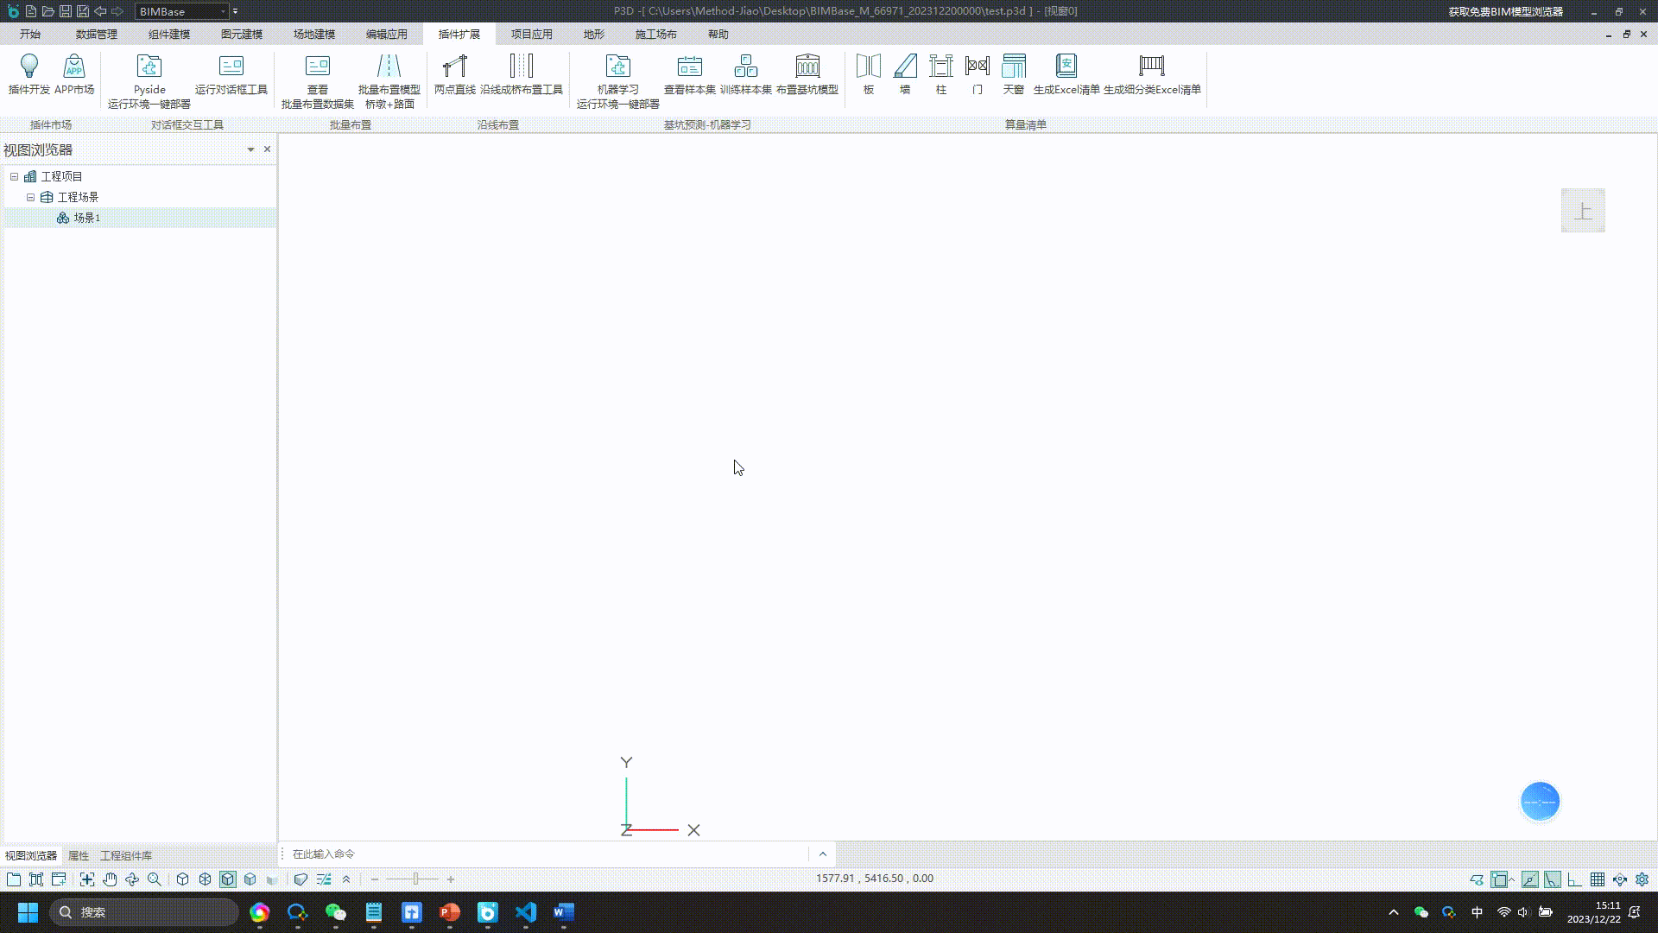
Task: Click the 两点直线 tool icon
Action: 454,67
